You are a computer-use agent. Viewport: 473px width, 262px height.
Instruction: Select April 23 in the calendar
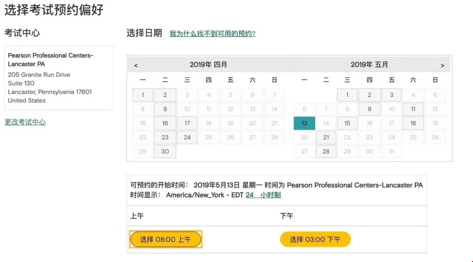pos(165,137)
